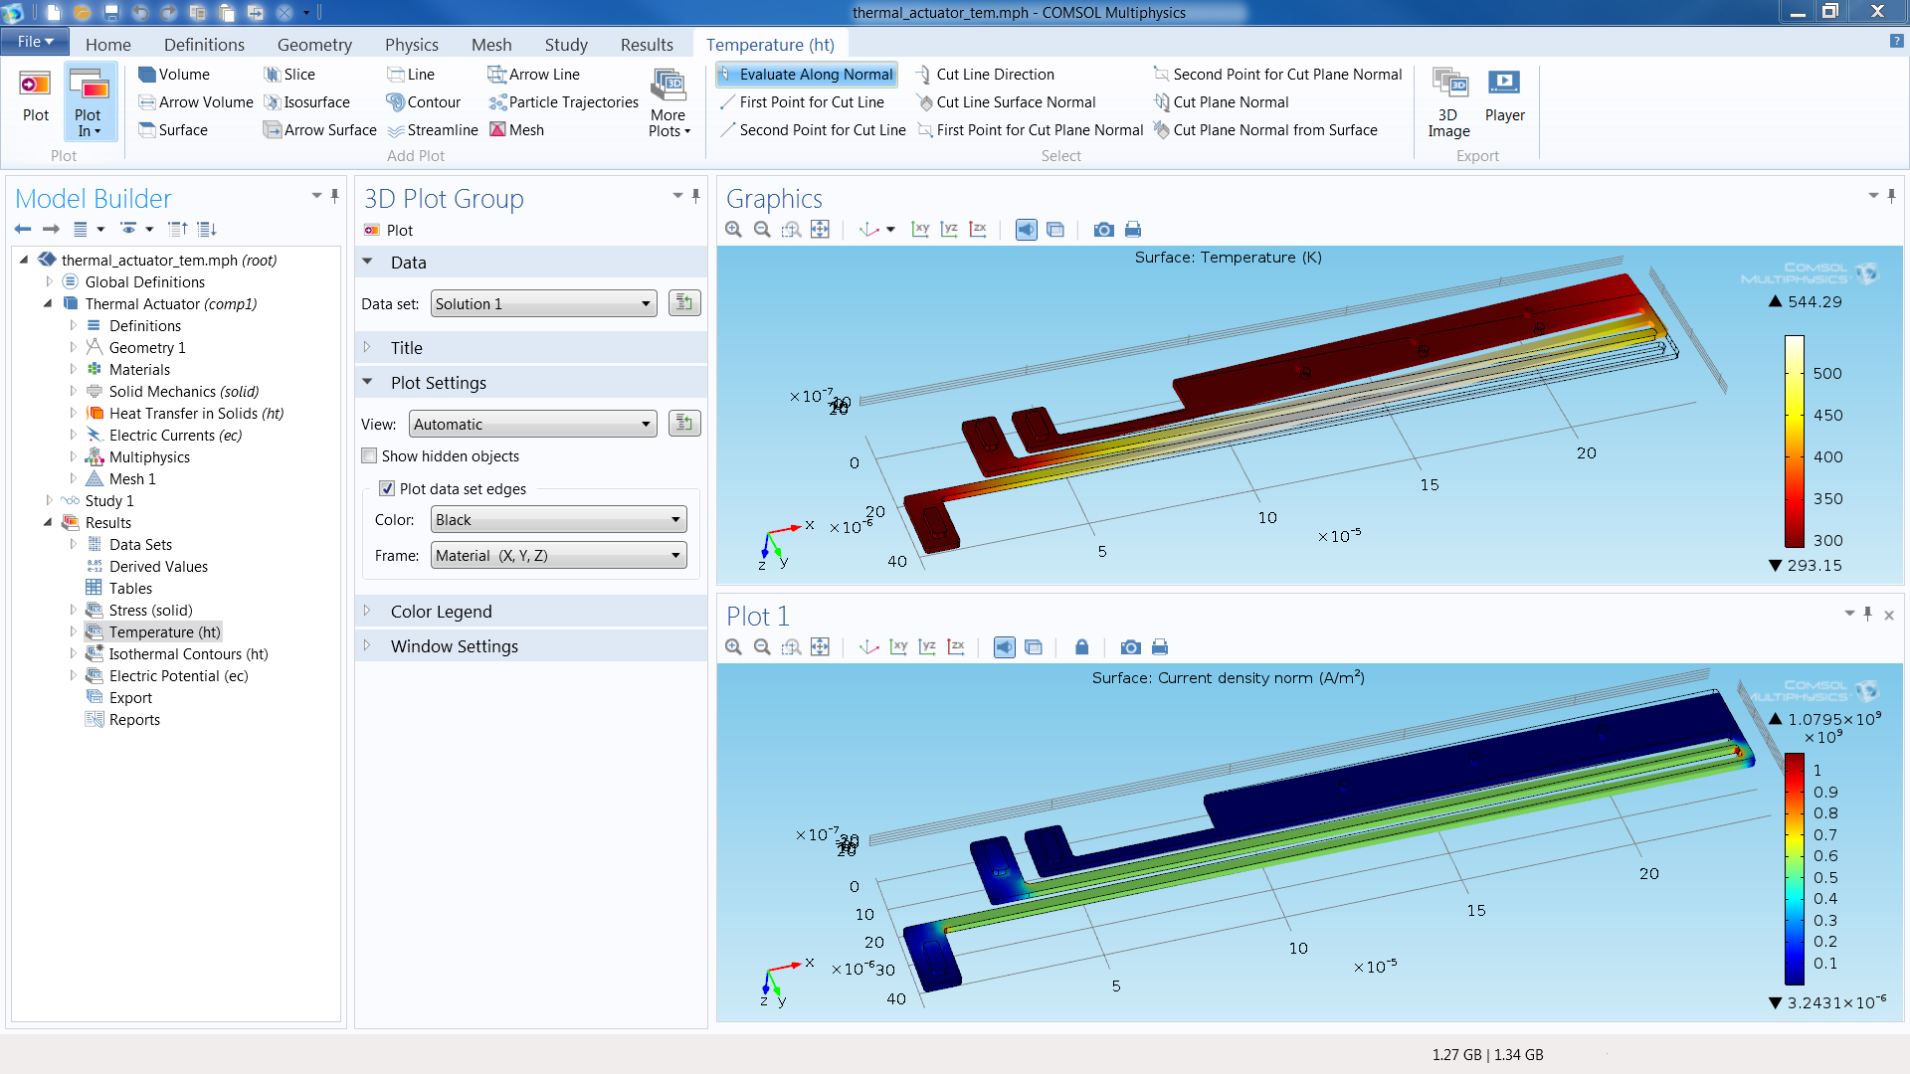
Task: Zoom in on Graphics window
Action: click(734, 230)
